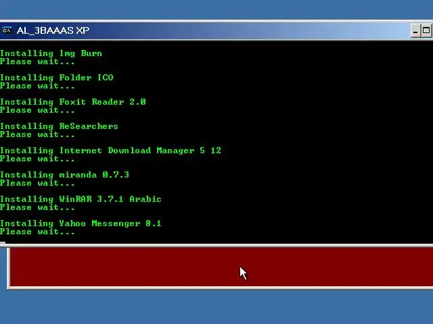The height and width of the screenshot is (324, 433).
Task: Click 'Installing Yahoo Messenger 8.1' line
Action: tap(81, 223)
